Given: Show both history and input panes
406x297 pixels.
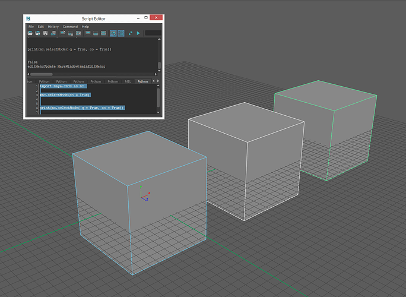Looking at the screenshot, I should point(103,33).
